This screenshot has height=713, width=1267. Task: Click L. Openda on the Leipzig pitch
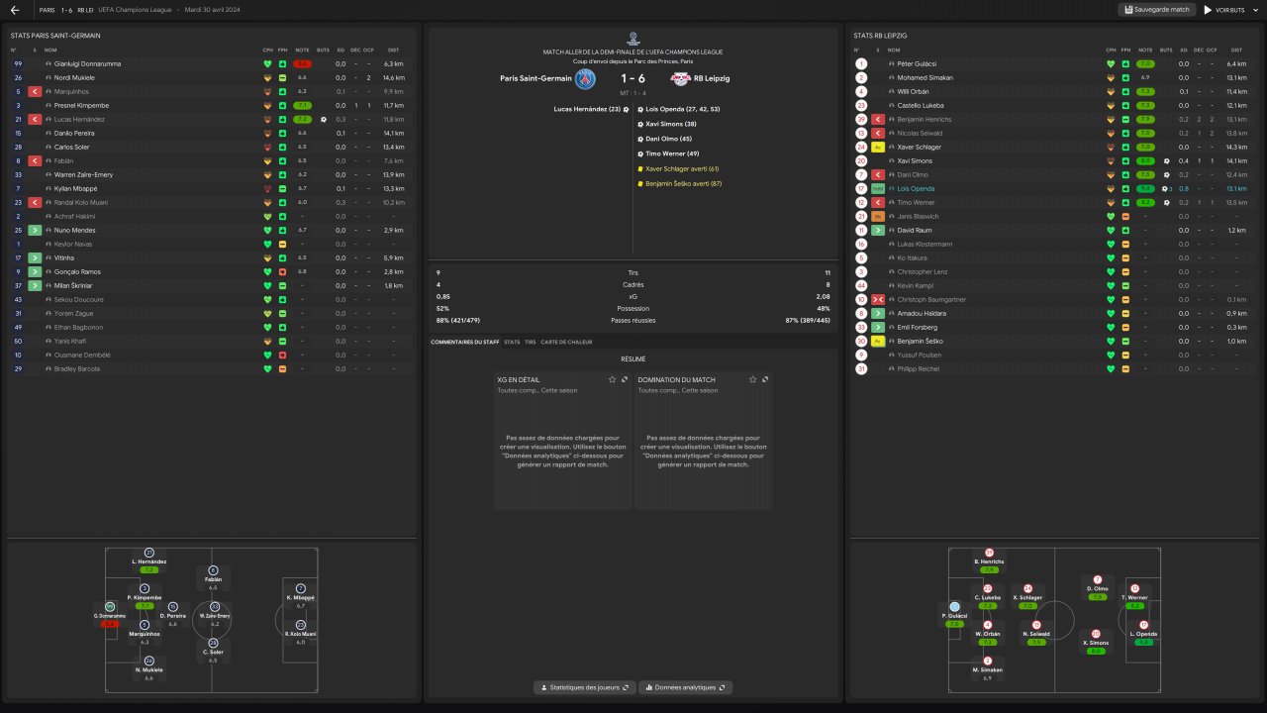pyautogui.click(x=1143, y=633)
